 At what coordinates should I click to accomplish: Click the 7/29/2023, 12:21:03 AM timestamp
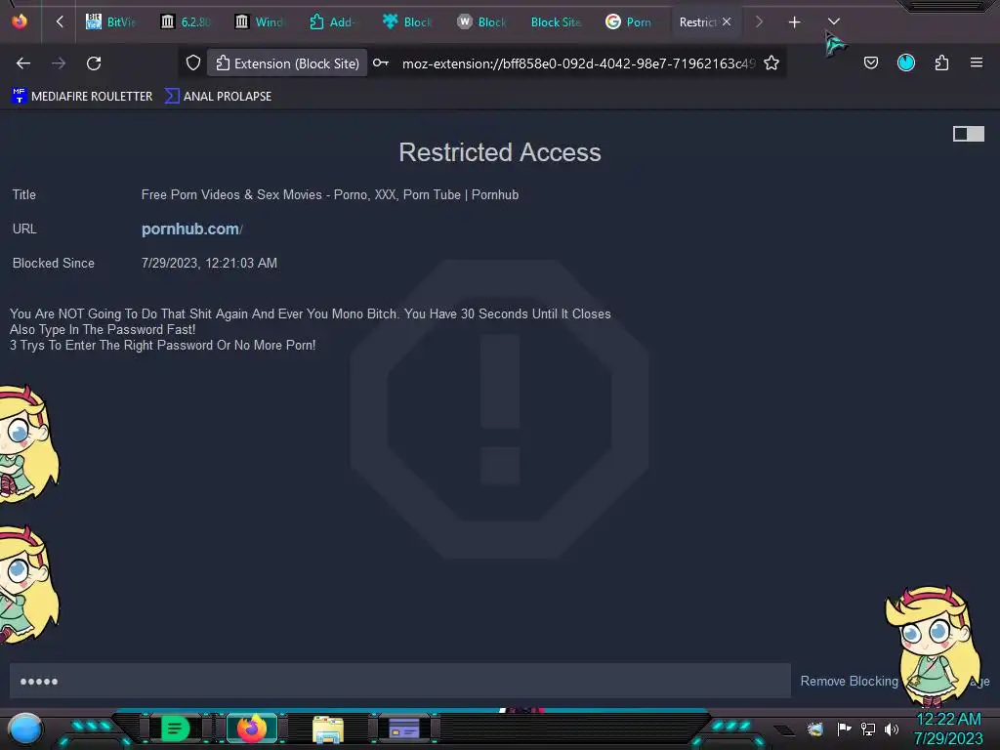coord(209,263)
